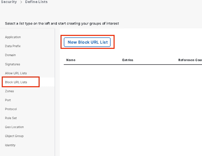Open Allow URL Lists
Image resolution: width=202 pixels, height=156 pixels.
(x=16, y=73)
